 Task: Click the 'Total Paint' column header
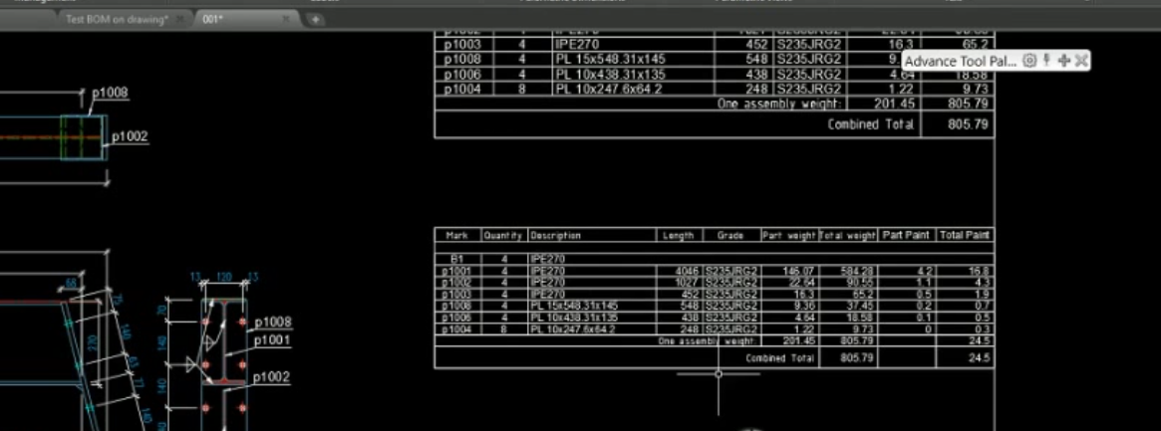(x=965, y=235)
